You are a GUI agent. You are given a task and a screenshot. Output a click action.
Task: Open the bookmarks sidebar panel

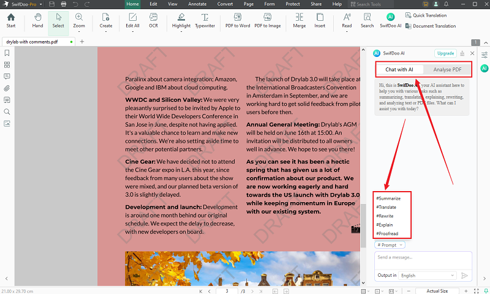pos(7,53)
